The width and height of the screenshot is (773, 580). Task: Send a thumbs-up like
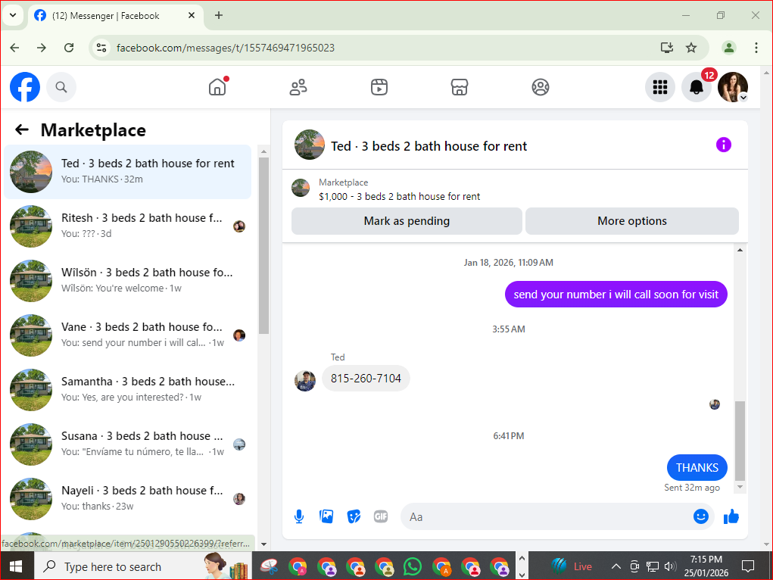click(731, 516)
